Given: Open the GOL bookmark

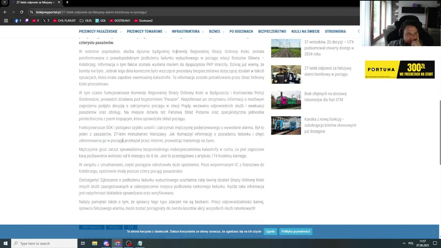Looking at the screenshot, I should (x=101, y=21).
